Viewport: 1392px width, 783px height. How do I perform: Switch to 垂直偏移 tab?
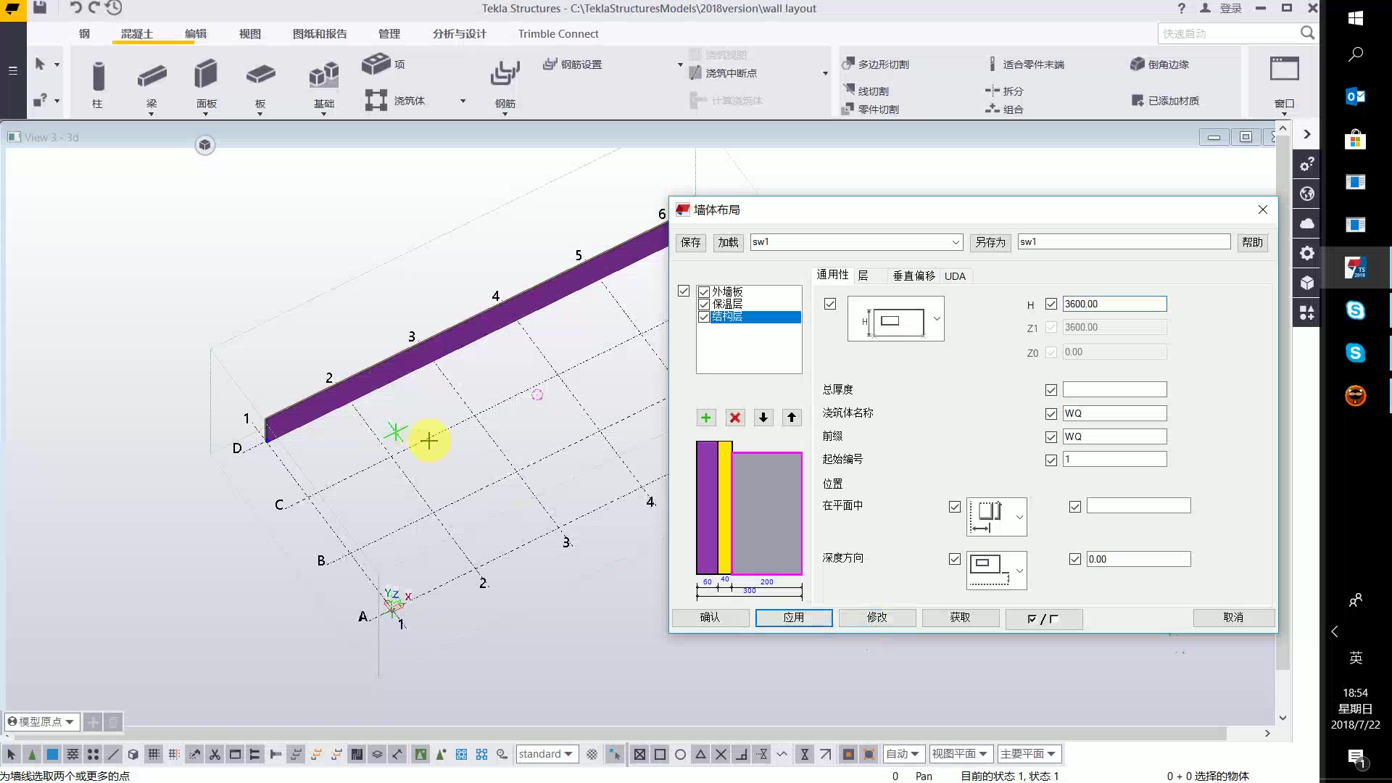(913, 276)
